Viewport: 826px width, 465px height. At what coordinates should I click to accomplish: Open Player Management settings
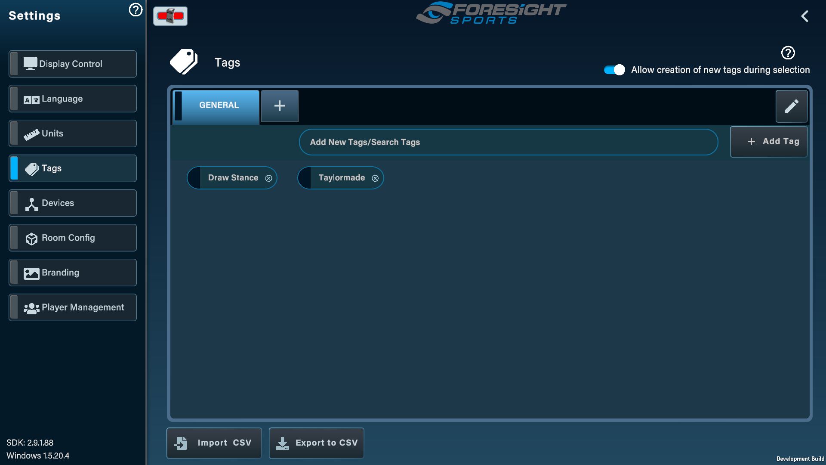(x=73, y=308)
